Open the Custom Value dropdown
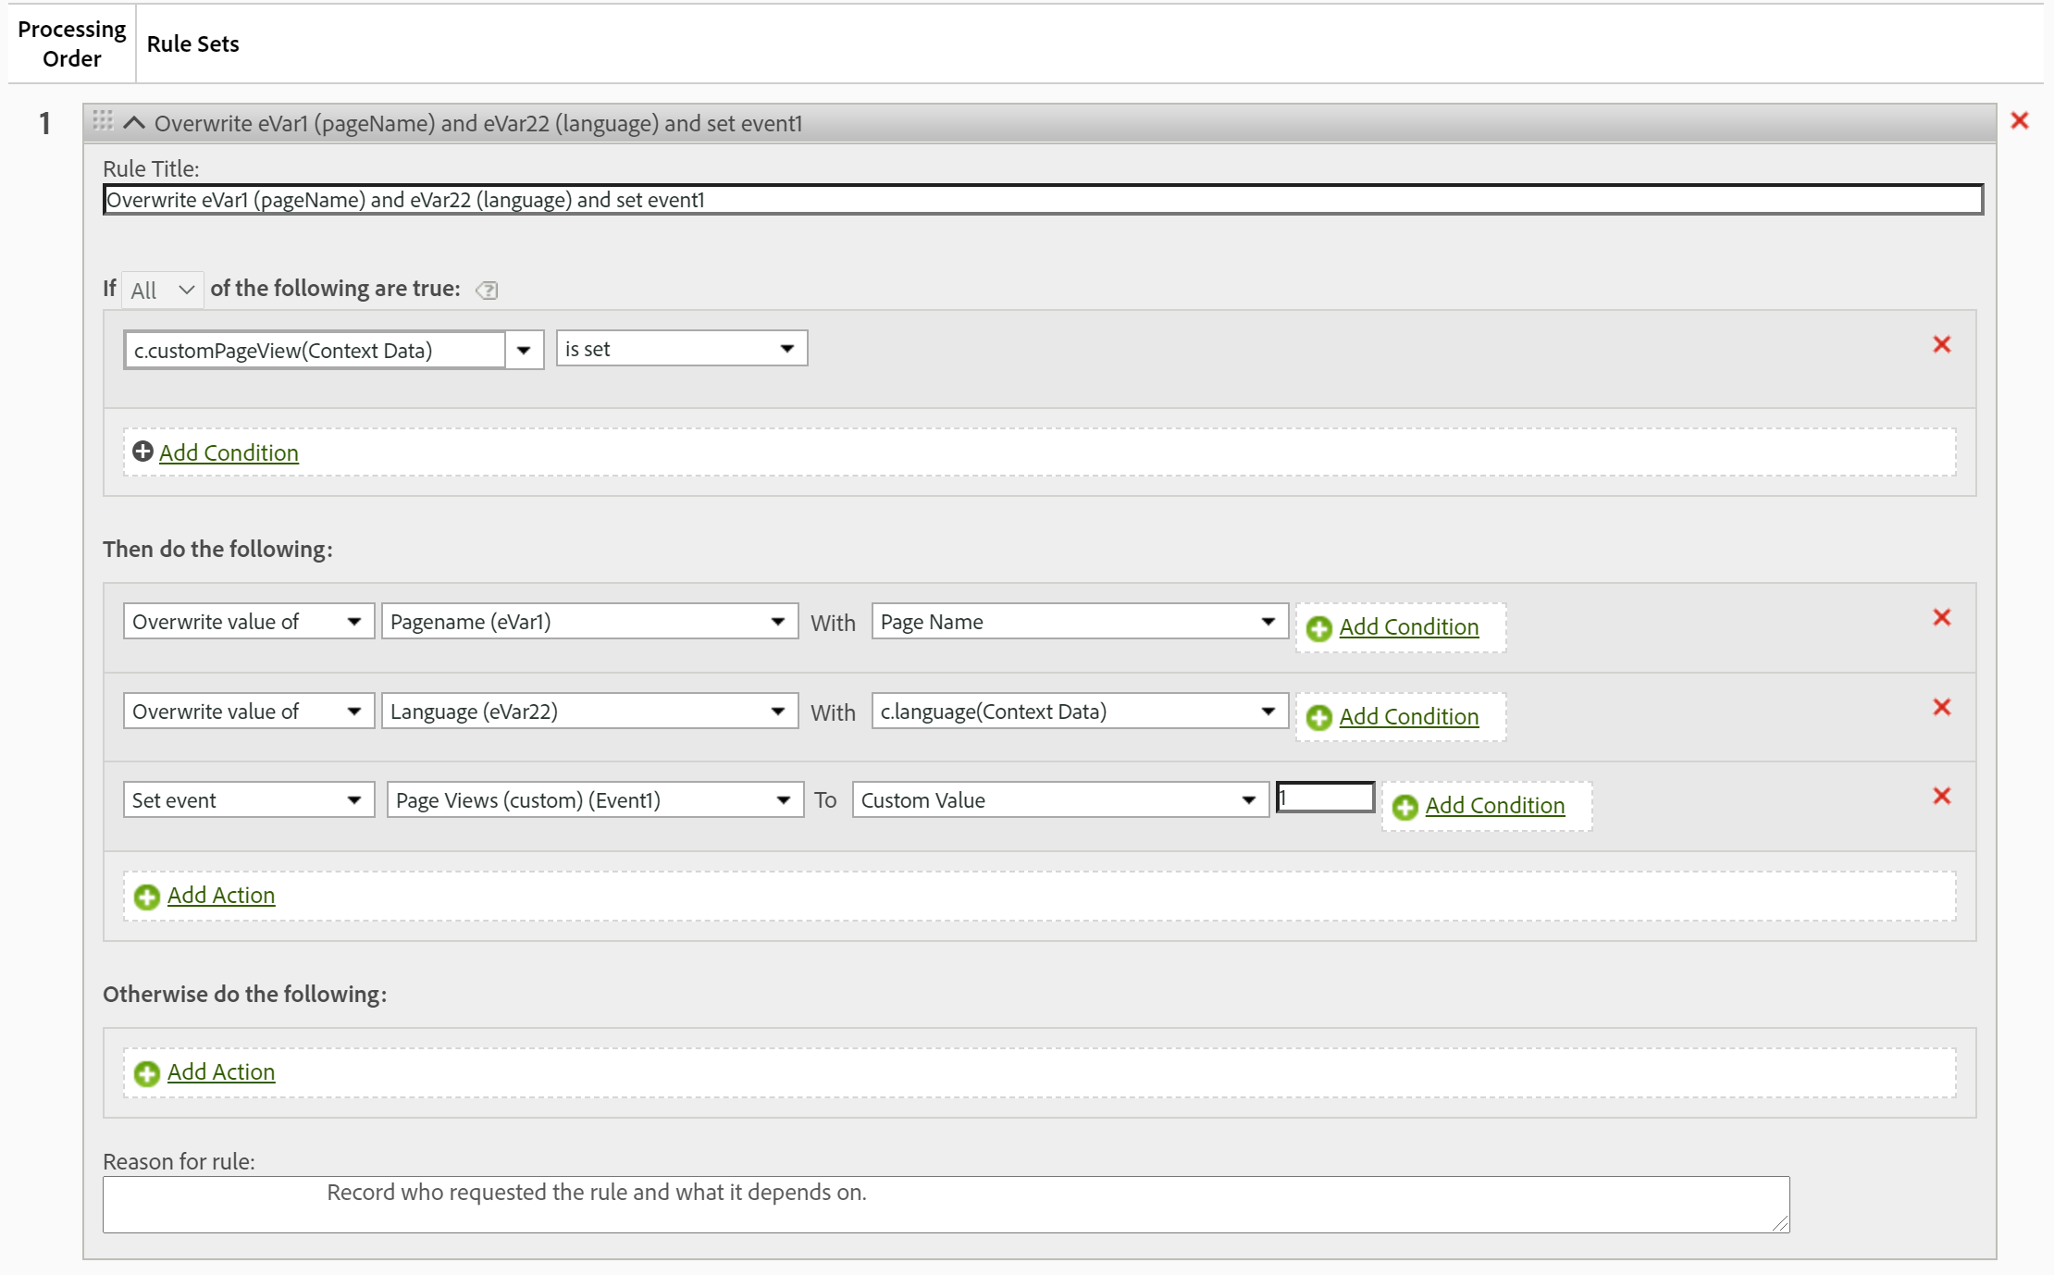This screenshot has width=2054, height=1275. [x=1059, y=800]
